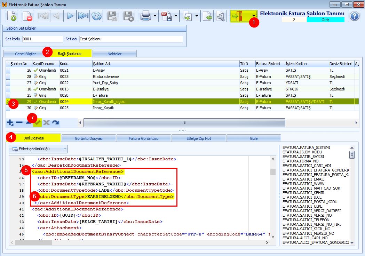
Task: Click the Giriş status indicator
Action: (x=325, y=20)
